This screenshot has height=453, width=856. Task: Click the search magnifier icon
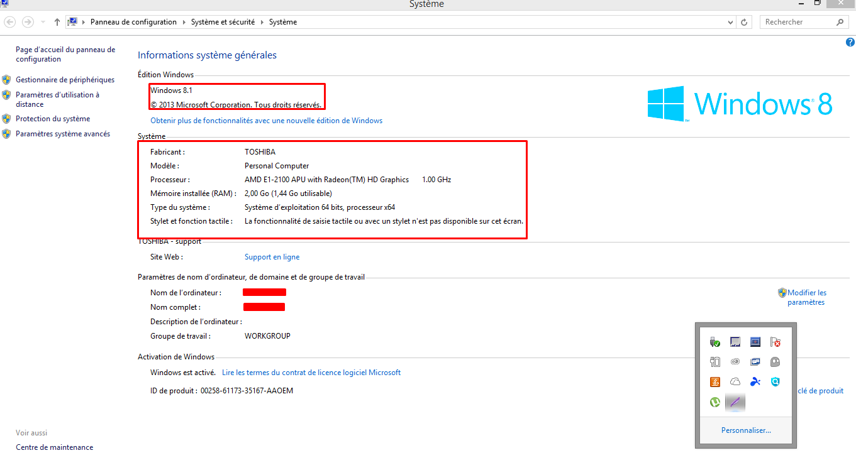coord(840,22)
